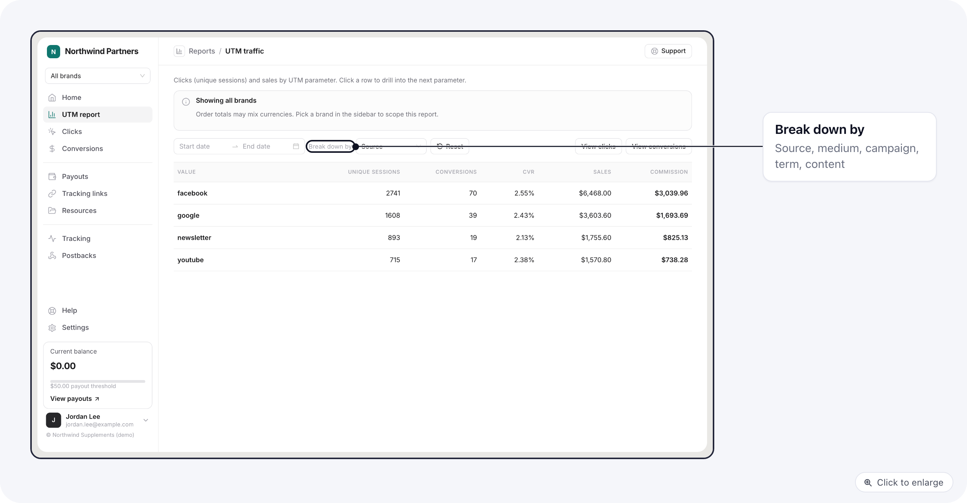Click the Start date input field
Viewport: 967px width, 503px height.
coord(202,146)
